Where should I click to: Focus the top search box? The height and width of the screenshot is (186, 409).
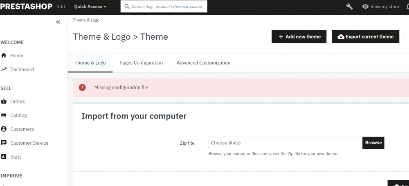tap(164, 7)
